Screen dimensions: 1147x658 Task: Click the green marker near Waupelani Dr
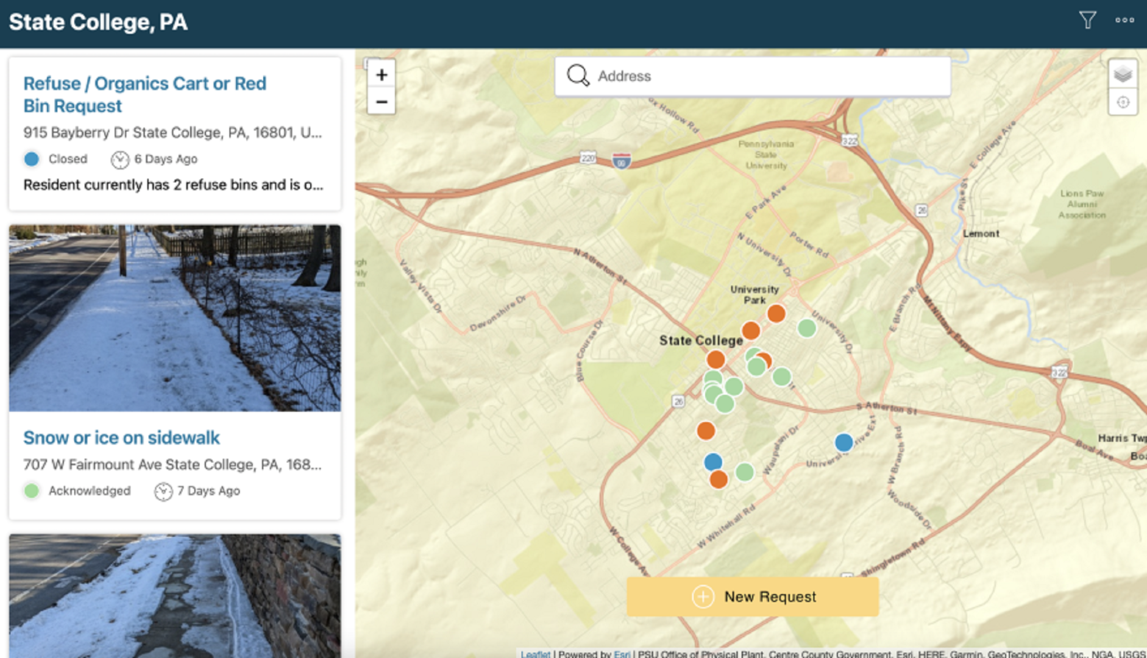click(745, 472)
